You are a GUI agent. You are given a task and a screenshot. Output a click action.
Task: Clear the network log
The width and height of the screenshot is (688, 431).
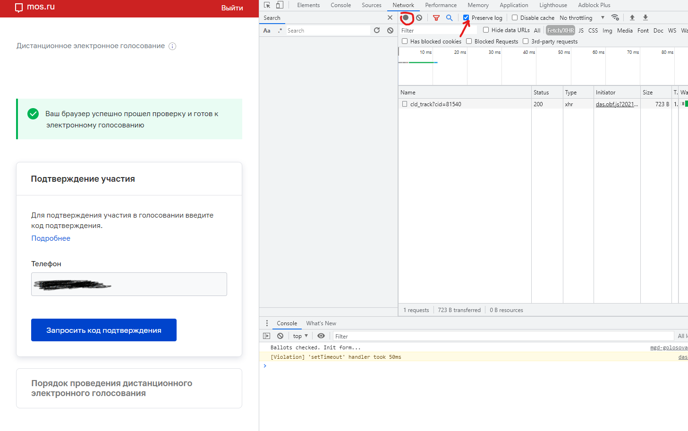pyautogui.click(x=419, y=18)
